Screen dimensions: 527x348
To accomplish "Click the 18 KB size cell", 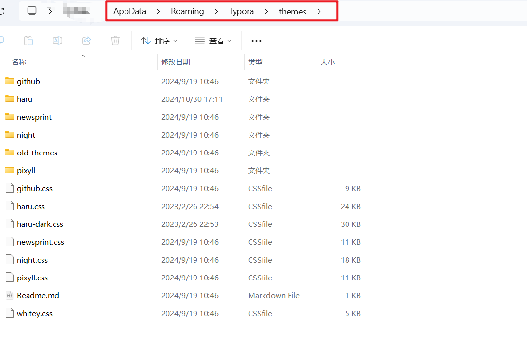I will tap(350, 260).
